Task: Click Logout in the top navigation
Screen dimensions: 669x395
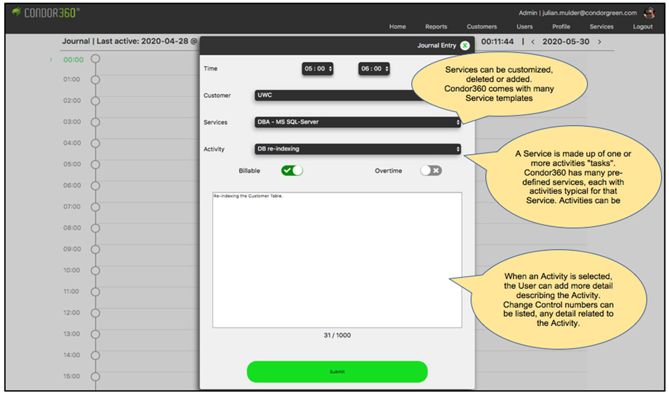Action: (x=643, y=27)
